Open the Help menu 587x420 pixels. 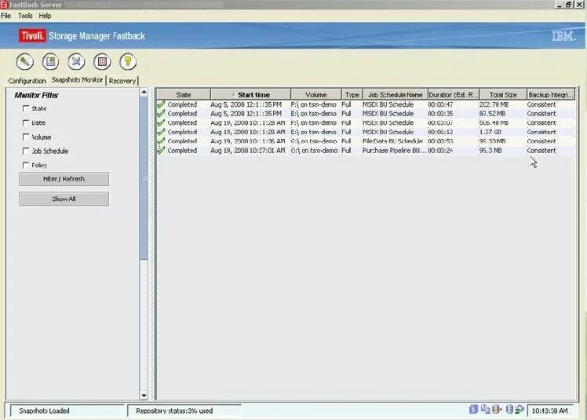[x=45, y=16]
